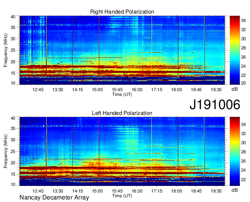Click the '24' value on the lower colorbar
Viewport: 250px width, 202px height.
243,170
